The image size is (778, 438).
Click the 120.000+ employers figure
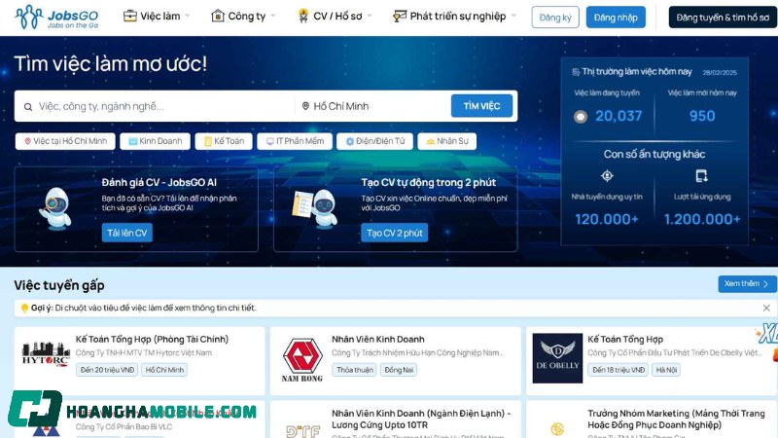pos(607,219)
